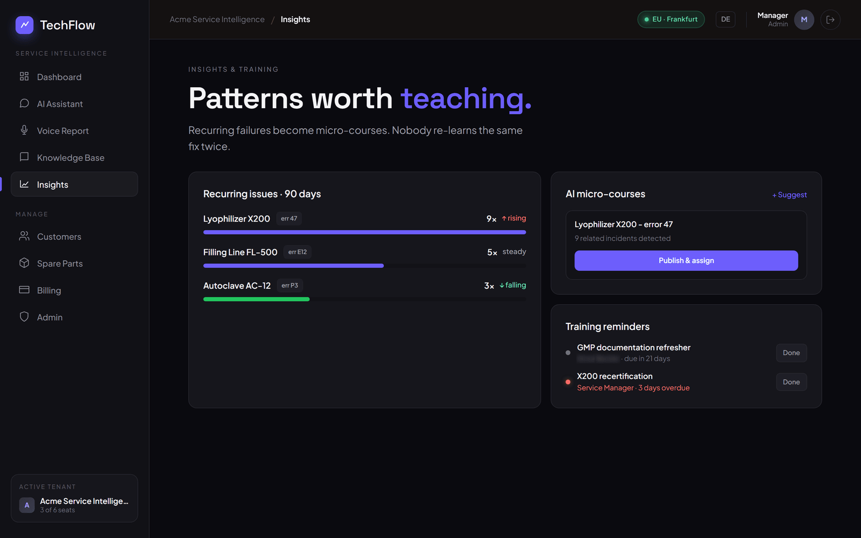The height and width of the screenshot is (538, 861).
Task: Click the TechFlow logo icon
Action: pyautogui.click(x=25, y=25)
